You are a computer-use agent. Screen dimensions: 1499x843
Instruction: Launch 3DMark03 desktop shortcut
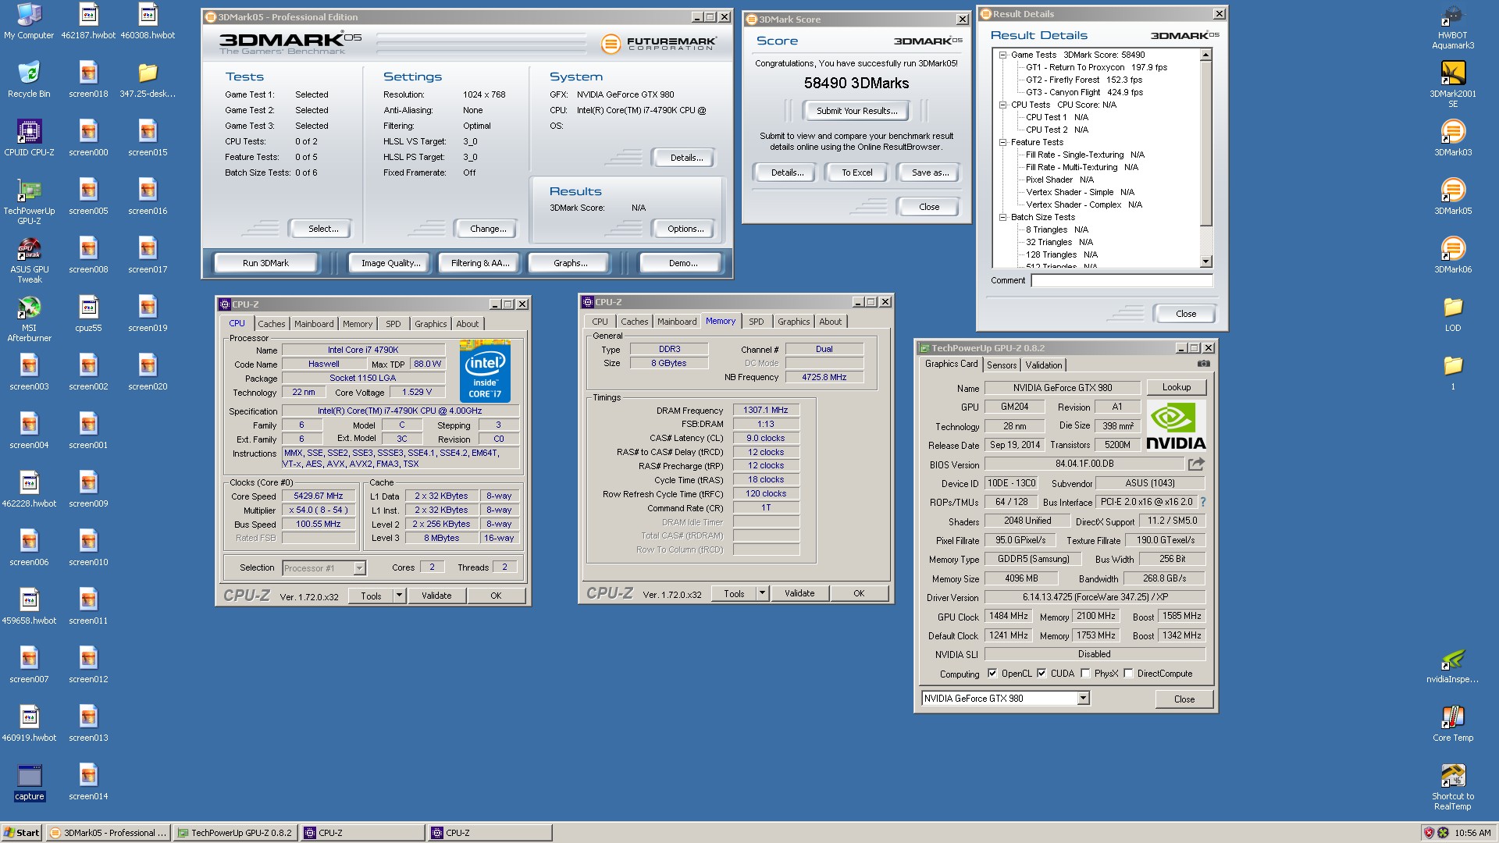1453,138
